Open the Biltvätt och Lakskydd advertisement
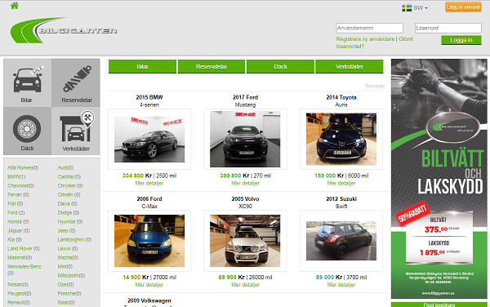Viewport: 490px width, 307px height. 439,179
